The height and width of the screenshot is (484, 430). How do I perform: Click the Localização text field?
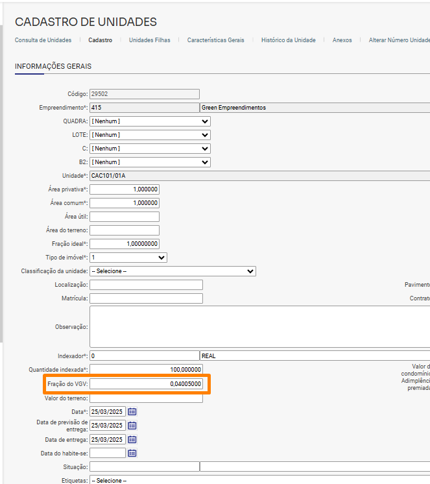[x=146, y=285]
